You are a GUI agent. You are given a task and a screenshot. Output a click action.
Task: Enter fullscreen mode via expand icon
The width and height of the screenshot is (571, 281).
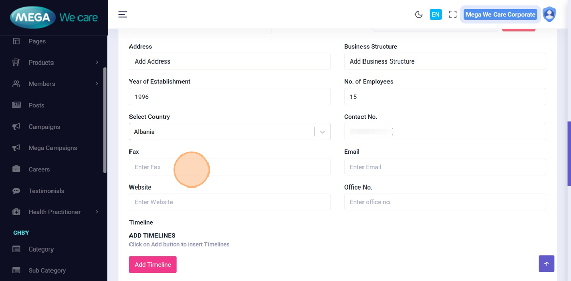[453, 15]
